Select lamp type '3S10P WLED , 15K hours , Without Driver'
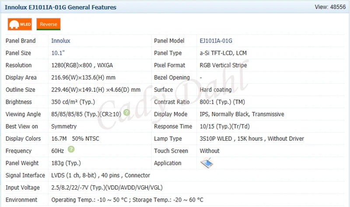 [252, 138]
